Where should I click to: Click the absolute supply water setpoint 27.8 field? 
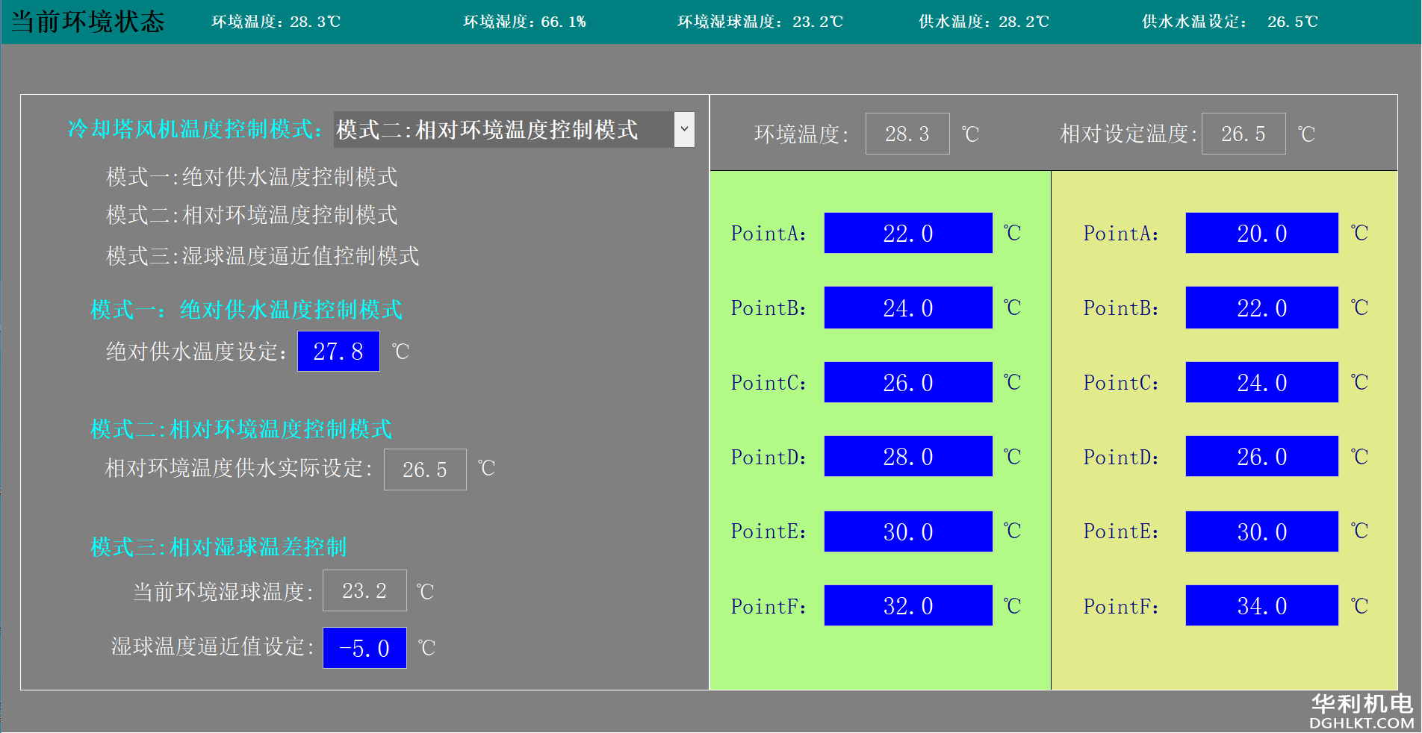338,351
